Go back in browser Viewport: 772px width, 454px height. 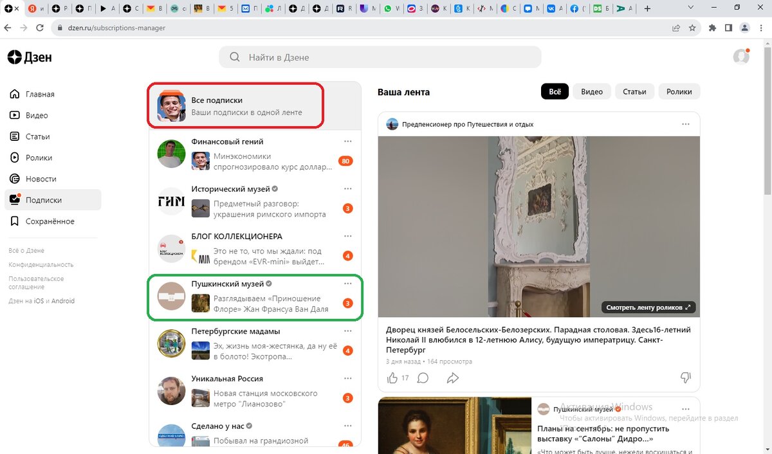click(8, 28)
